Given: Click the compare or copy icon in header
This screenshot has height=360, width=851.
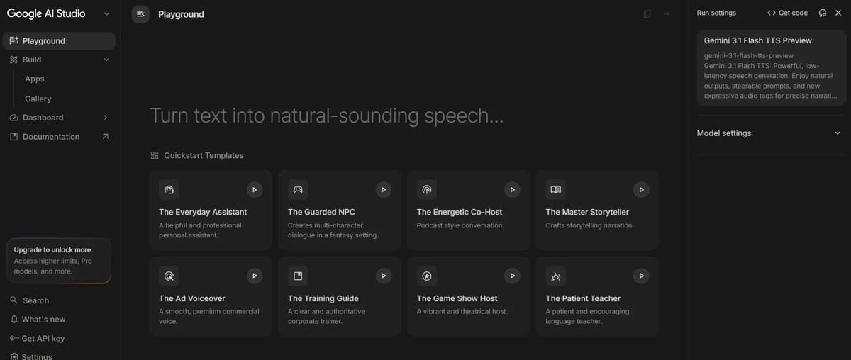Looking at the screenshot, I should [x=647, y=14].
